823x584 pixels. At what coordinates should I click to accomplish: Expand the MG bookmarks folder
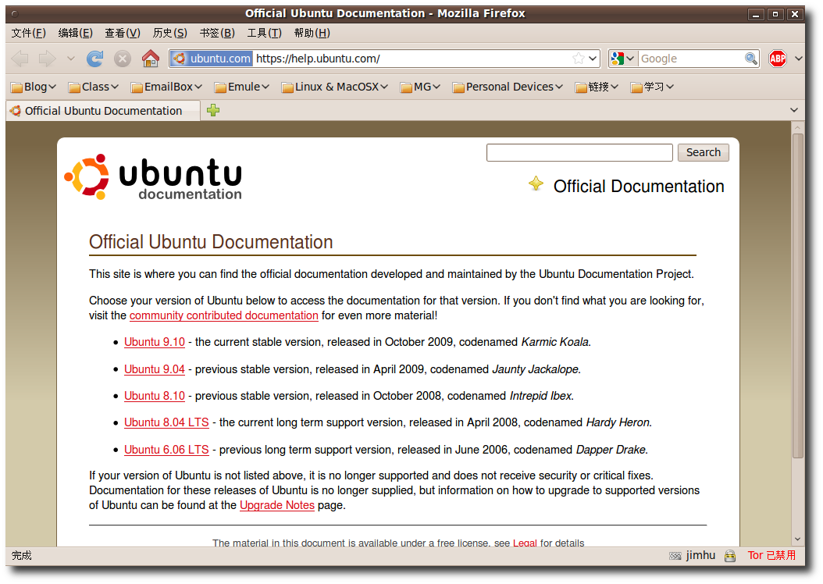(x=420, y=87)
